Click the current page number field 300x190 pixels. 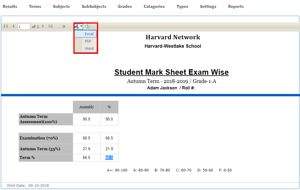point(24,26)
